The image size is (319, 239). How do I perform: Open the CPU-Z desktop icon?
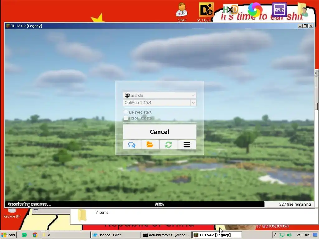279,9
